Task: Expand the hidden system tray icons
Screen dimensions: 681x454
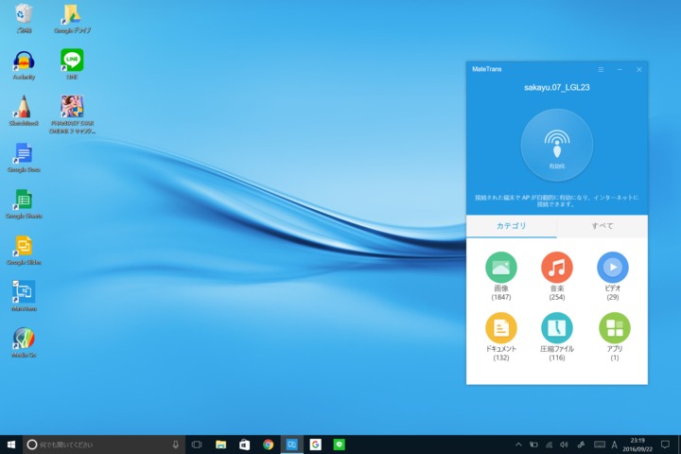Action: (x=518, y=445)
